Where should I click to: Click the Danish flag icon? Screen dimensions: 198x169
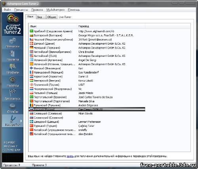[31, 43]
